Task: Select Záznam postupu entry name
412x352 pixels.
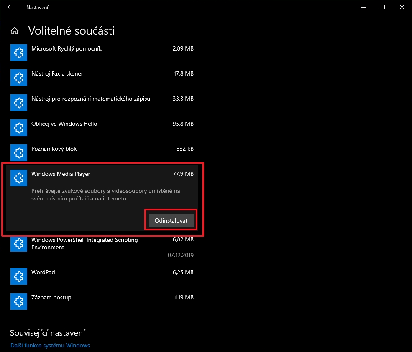Action: click(x=53, y=297)
